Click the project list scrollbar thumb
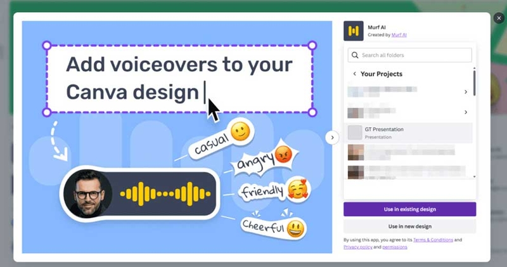Image resolution: width=507 pixels, height=267 pixels. (x=474, y=83)
